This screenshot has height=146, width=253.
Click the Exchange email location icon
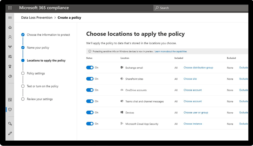point(122,68)
